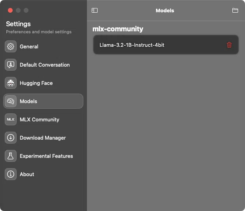Close the Settings window
The image size is (245, 211).
click(10, 10)
